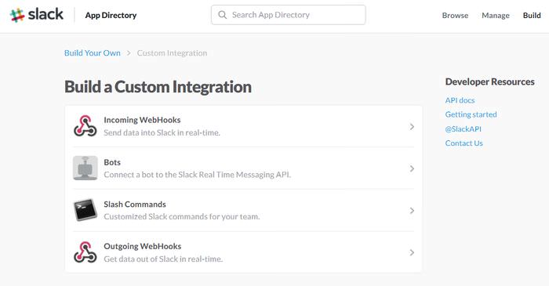Viewport: 549px width, 286px height.
Task: Click the Custom Integration breadcrumb text
Action: point(172,52)
